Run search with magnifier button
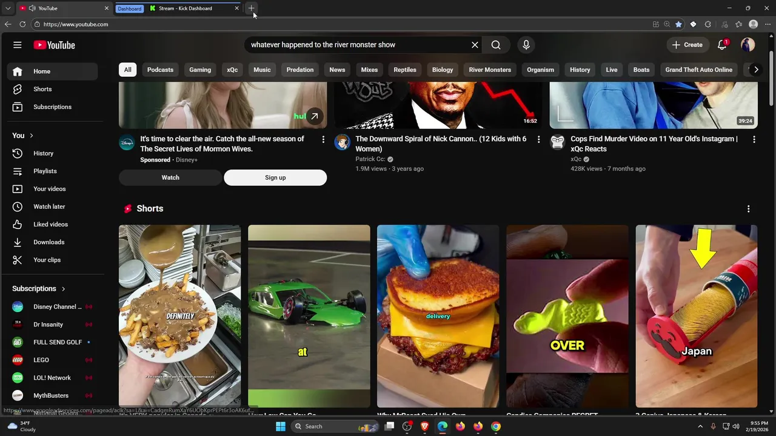This screenshot has height=436, width=776. (x=496, y=45)
